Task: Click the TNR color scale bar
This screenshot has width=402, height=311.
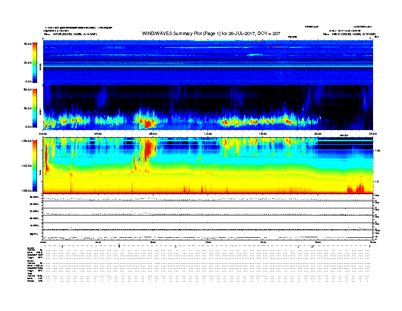Action: pyautogui.click(x=35, y=166)
